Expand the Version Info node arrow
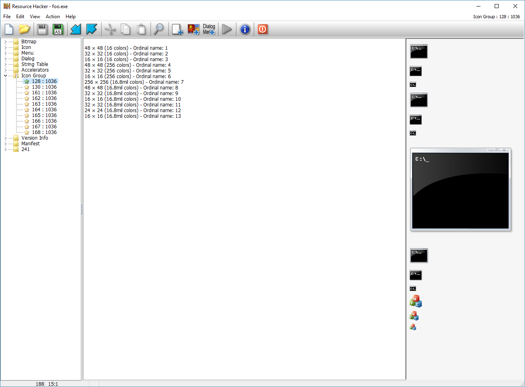Image resolution: width=525 pixels, height=387 pixels. (x=5, y=138)
